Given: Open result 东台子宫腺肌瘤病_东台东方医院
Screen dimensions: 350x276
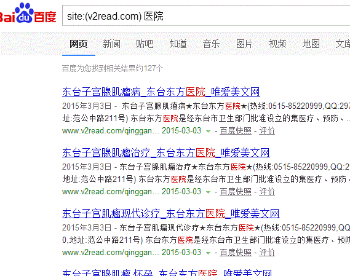Looking at the screenshot, I should tap(161, 92).
